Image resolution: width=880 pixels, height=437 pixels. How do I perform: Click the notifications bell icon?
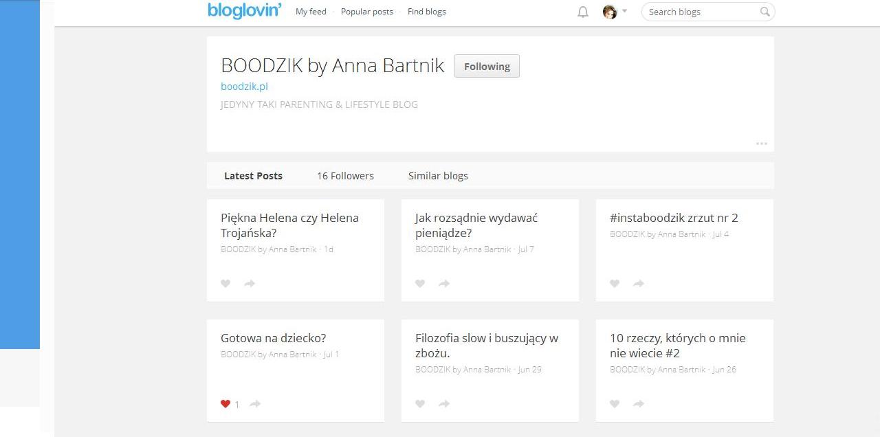(583, 12)
